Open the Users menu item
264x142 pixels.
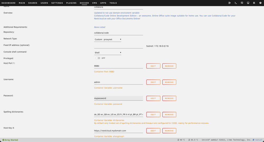(44, 3)
